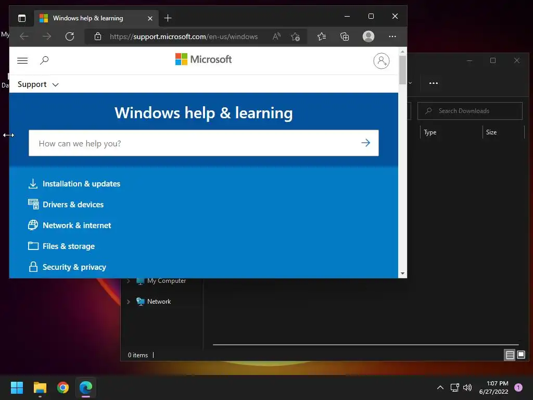Expand My Computer in File Explorer tree
Screen dimensions: 533x400
coord(129,281)
